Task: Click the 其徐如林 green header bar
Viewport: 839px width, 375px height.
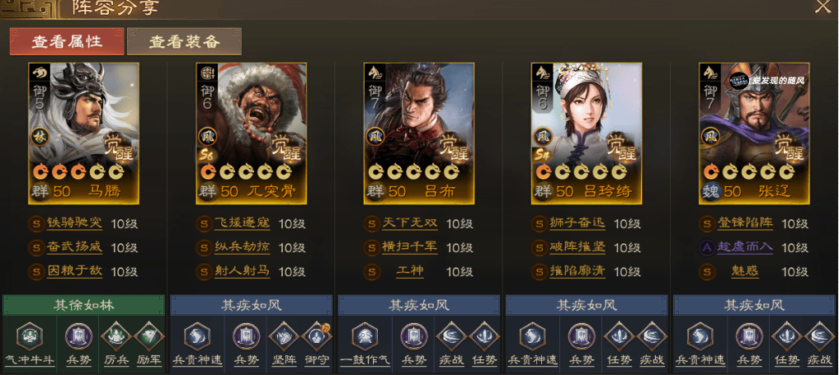Action: click(83, 306)
